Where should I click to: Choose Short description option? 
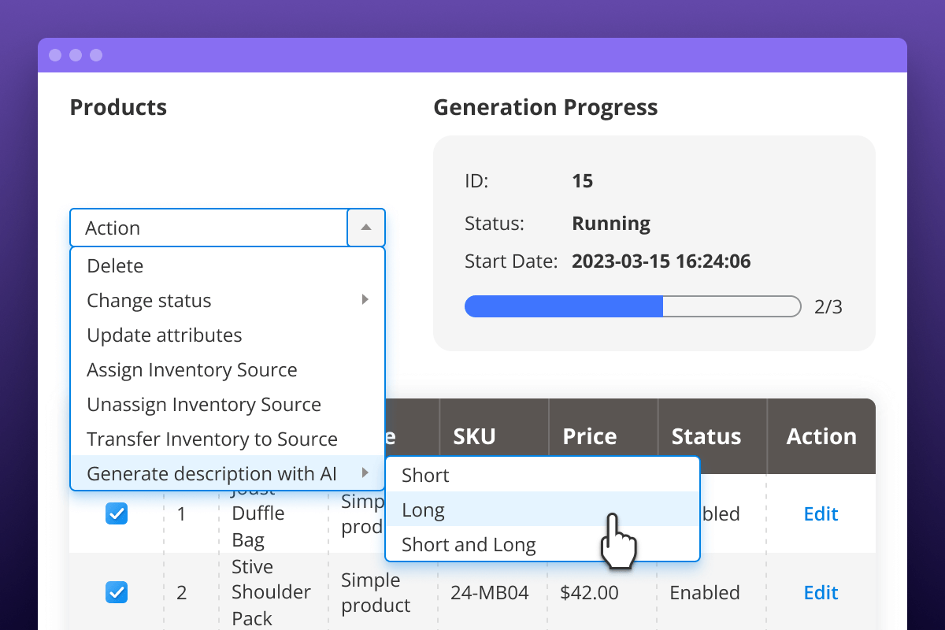(425, 476)
